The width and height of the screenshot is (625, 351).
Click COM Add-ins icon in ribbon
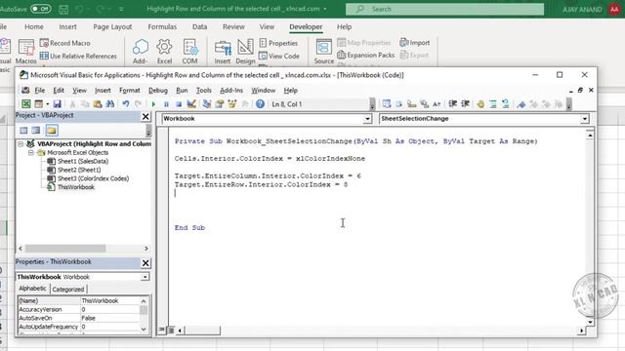pos(189,52)
